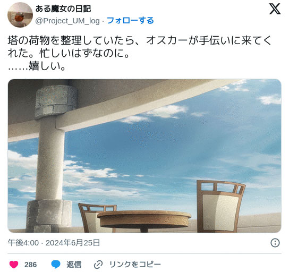Image resolution: width=289 pixels, height=272 pixels.
Task: Click the X logo icon
Action: tap(275, 9)
